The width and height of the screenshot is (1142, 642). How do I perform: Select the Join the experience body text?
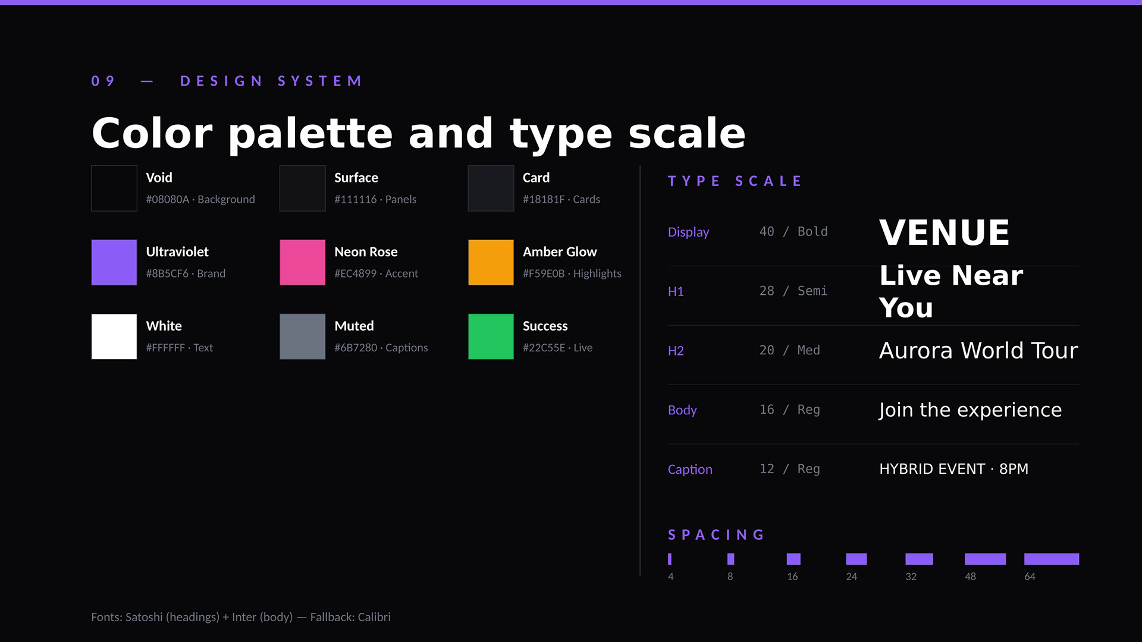point(970,410)
